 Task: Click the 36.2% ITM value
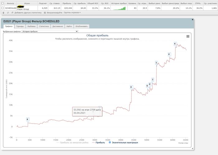(199, 8)
